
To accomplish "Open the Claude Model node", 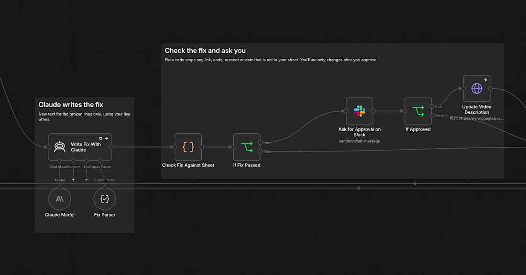I will [x=60, y=199].
